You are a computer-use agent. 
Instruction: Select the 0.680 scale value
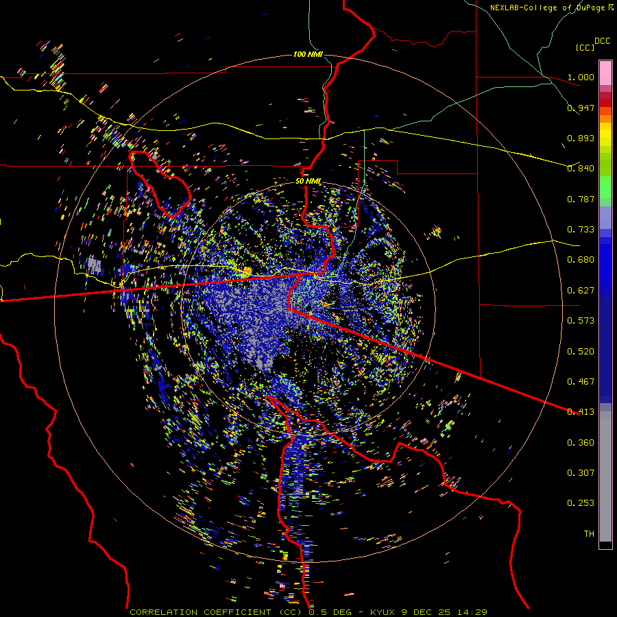(581, 260)
